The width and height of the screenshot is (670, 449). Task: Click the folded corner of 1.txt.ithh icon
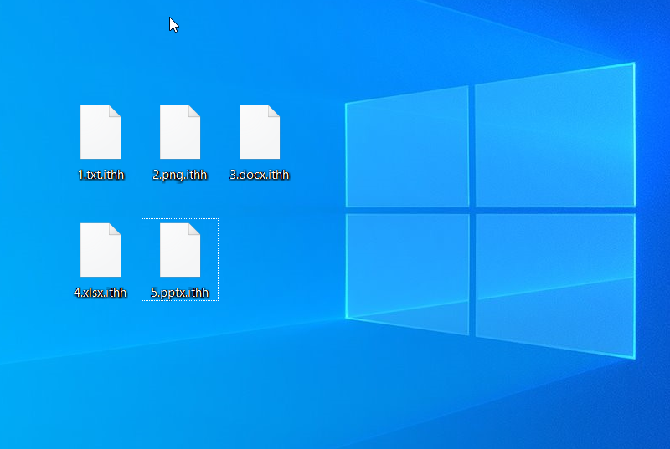tap(115, 111)
